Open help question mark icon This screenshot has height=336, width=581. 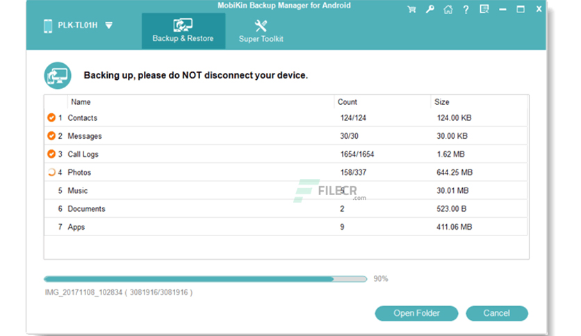pos(466,10)
